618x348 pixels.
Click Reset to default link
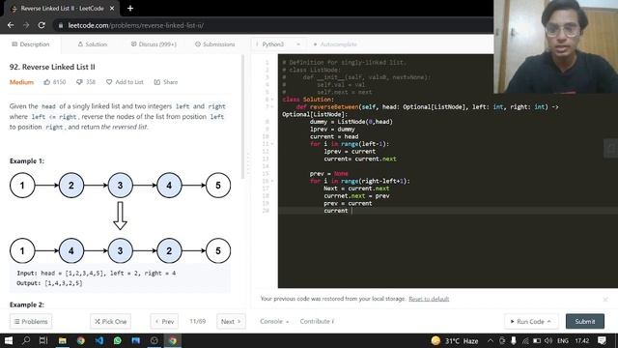click(429, 299)
